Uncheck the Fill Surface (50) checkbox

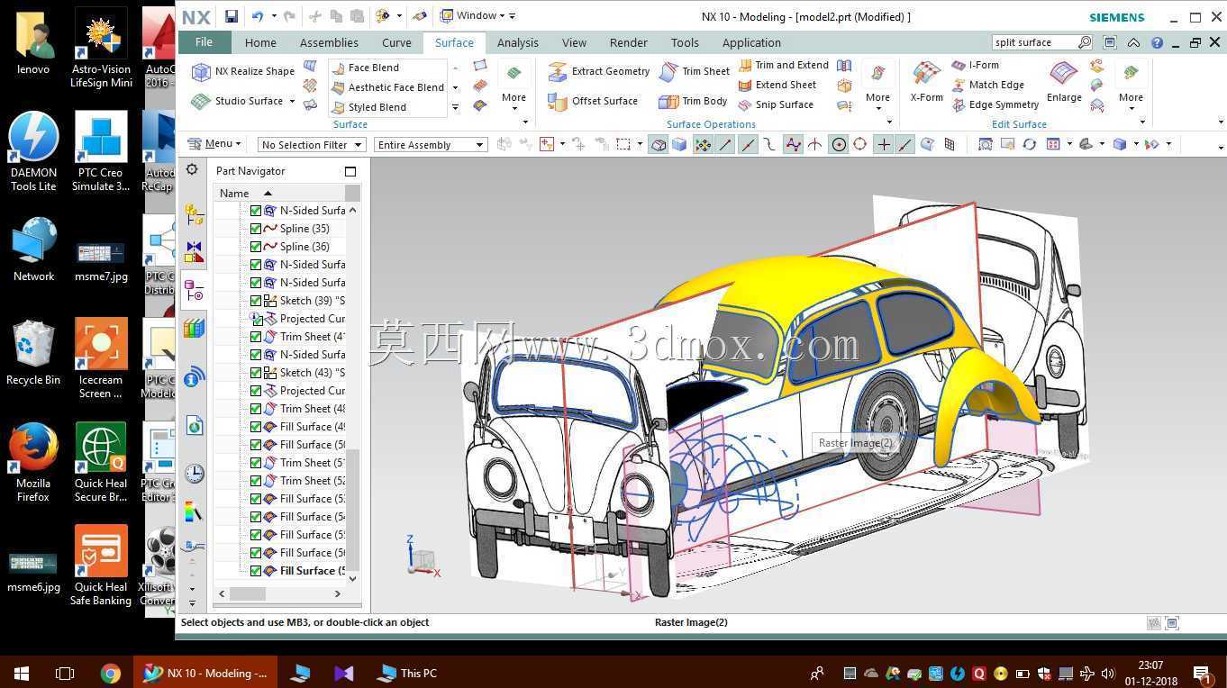(256, 445)
